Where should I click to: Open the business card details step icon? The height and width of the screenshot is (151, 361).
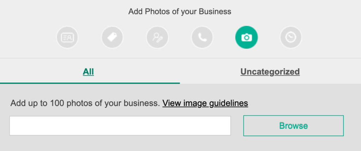[67, 37]
